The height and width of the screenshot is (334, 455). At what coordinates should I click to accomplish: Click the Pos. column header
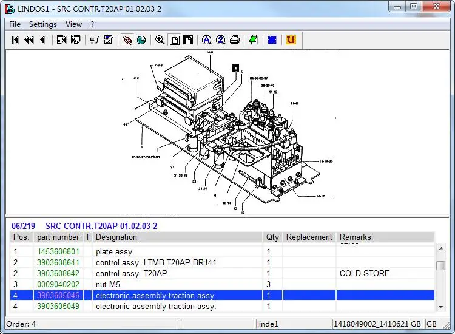tap(21, 237)
